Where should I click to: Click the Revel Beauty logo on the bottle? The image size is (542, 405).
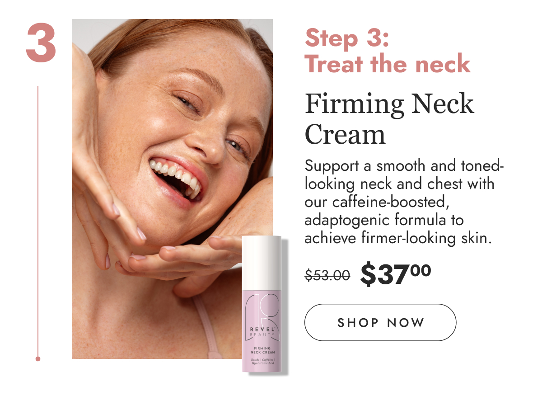[x=262, y=331]
